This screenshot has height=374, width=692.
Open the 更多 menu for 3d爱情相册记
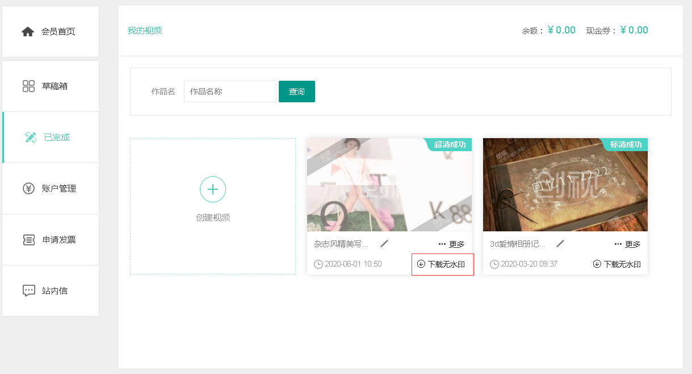(x=628, y=244)
